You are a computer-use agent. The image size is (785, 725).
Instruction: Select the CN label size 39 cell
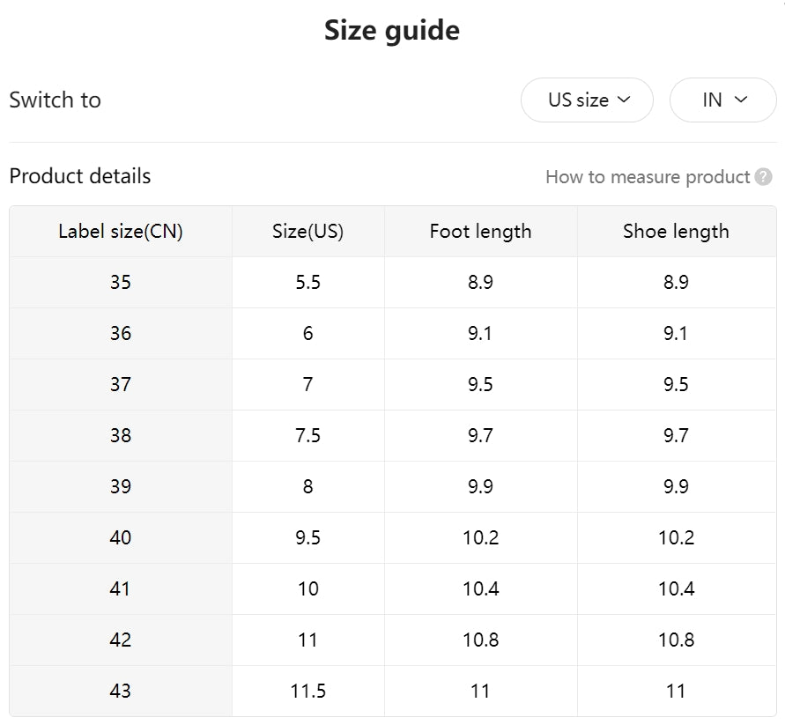pos(121,487)
